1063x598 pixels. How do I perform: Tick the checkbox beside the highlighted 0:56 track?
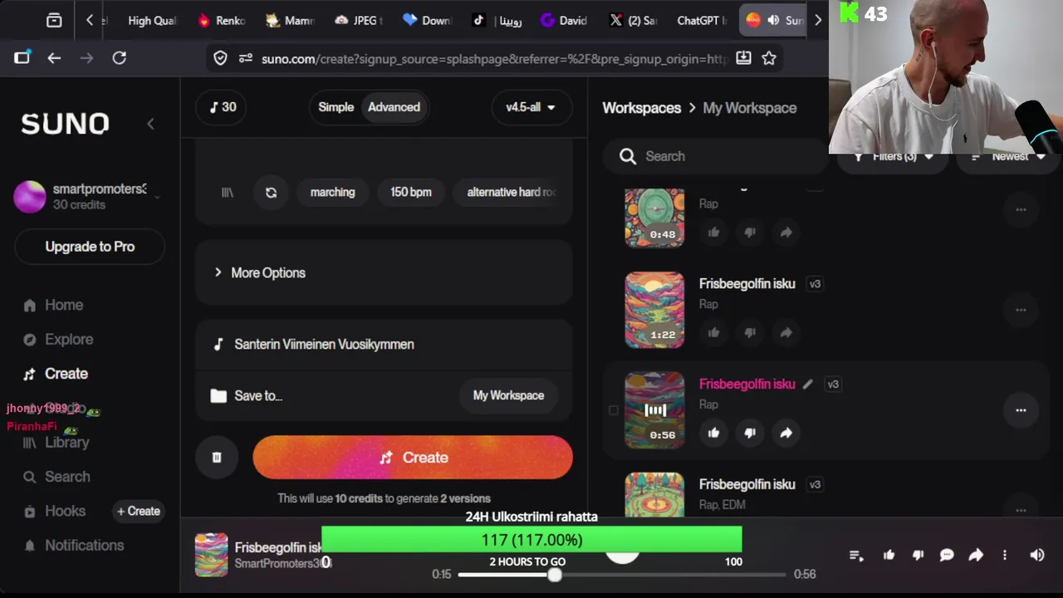pos(614,410)
